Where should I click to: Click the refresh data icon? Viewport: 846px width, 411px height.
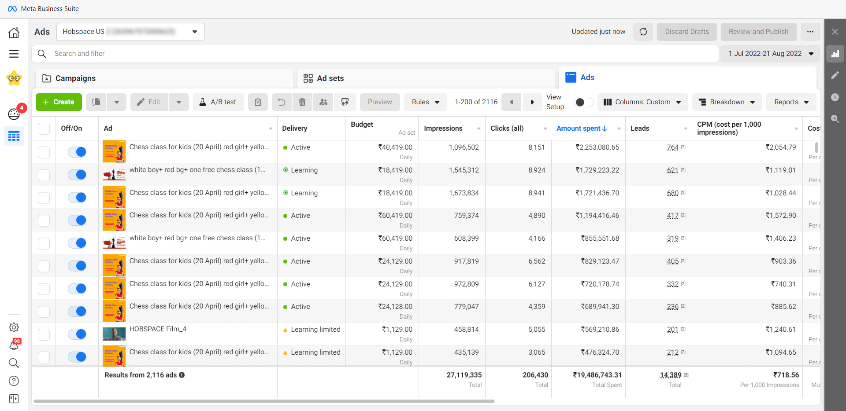click(643, 32)
